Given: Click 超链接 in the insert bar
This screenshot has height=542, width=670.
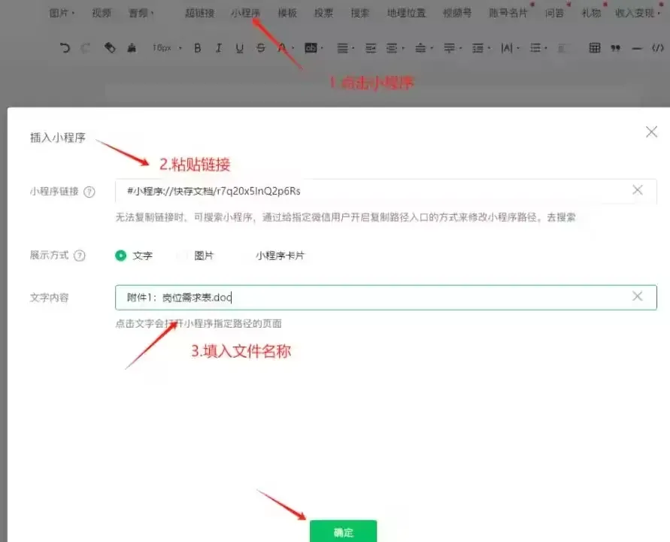Looking at the screenshot, I should 199,14.
